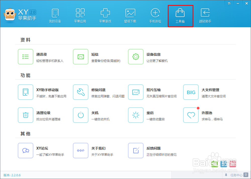Minimize the XY苹果助手 window

click(x=238, y=3)
